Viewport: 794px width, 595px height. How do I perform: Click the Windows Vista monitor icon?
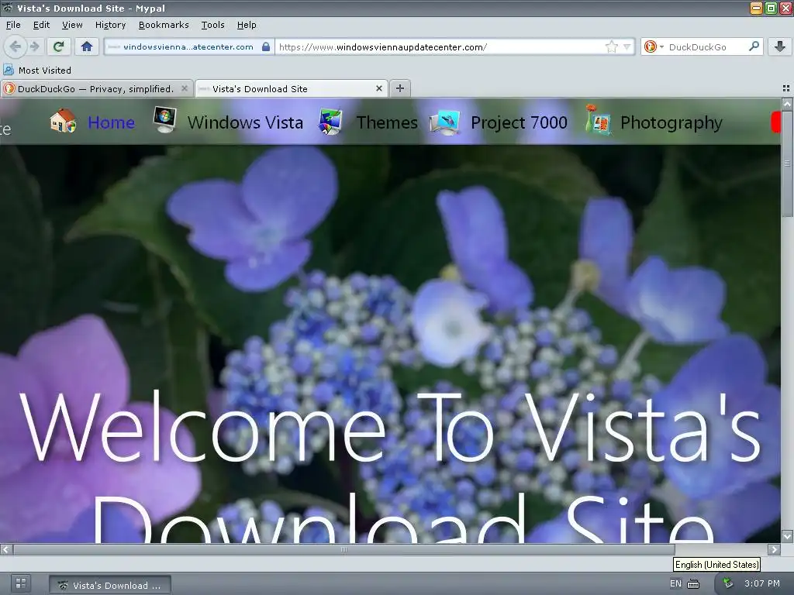click(x=165, y=120)
